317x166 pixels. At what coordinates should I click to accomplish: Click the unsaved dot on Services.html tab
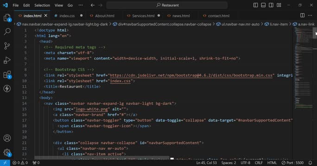(x=158, y=16)
